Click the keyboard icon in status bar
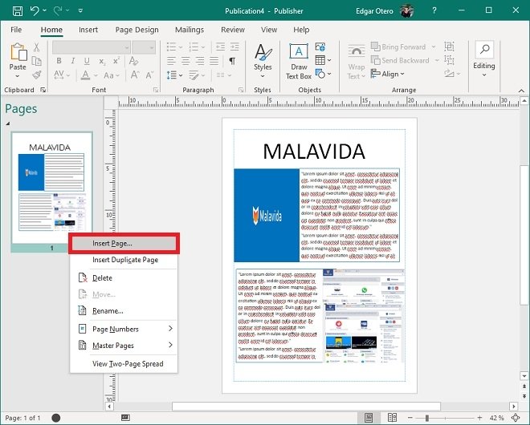This screenshot has height=425, width=530. click(x=125, y=418)
